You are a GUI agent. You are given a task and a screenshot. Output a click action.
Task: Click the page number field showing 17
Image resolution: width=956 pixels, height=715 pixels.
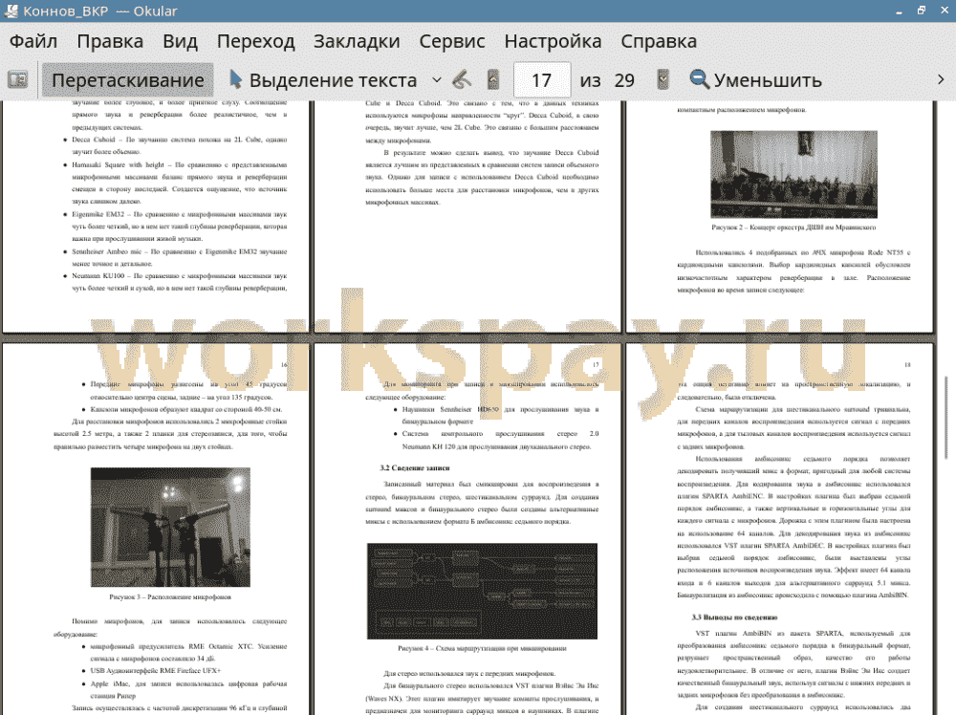tap(541, 80)
